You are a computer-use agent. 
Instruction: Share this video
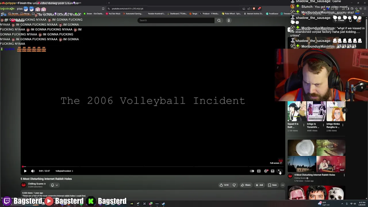pyautogui.click(x=246, y=185)
